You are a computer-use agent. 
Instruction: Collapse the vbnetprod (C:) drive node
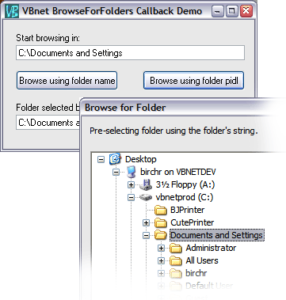coord(131,197)
